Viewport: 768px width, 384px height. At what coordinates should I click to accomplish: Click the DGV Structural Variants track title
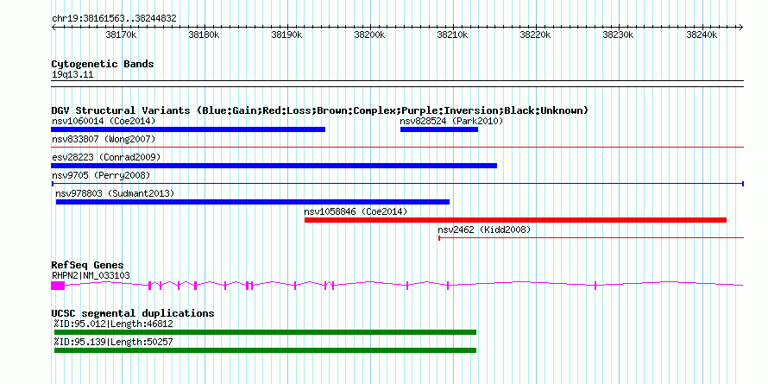coord(320,110)
